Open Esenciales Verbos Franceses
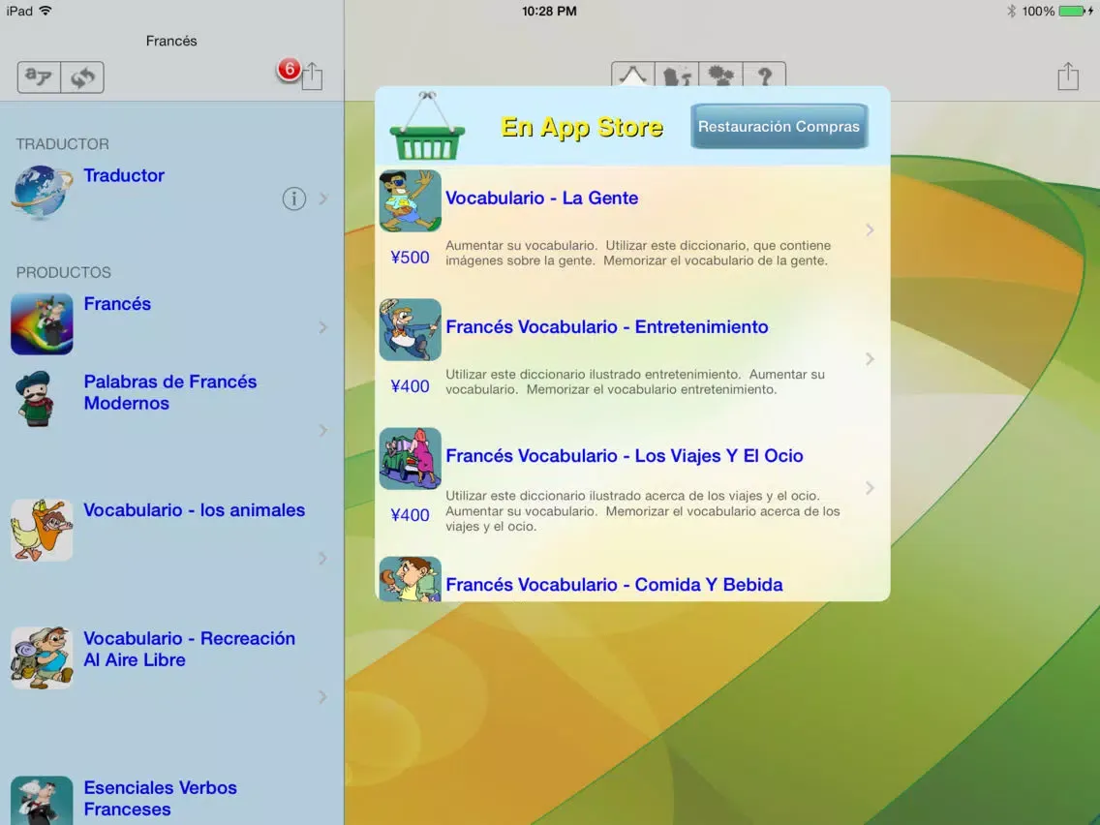1100x825 pixels. coord(160,798)
